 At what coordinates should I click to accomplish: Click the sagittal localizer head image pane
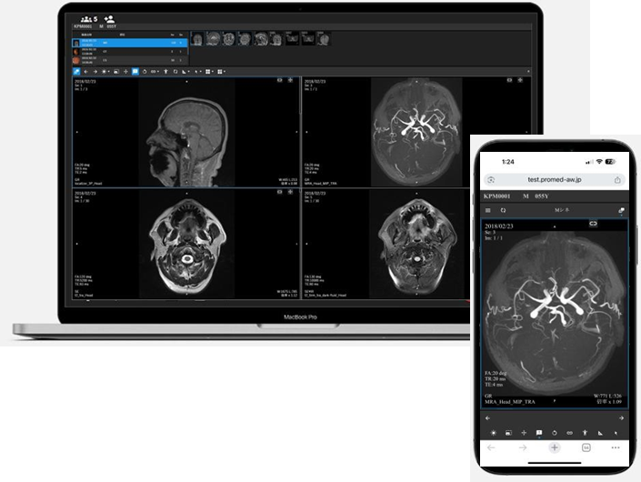click(x=186, y=132)
